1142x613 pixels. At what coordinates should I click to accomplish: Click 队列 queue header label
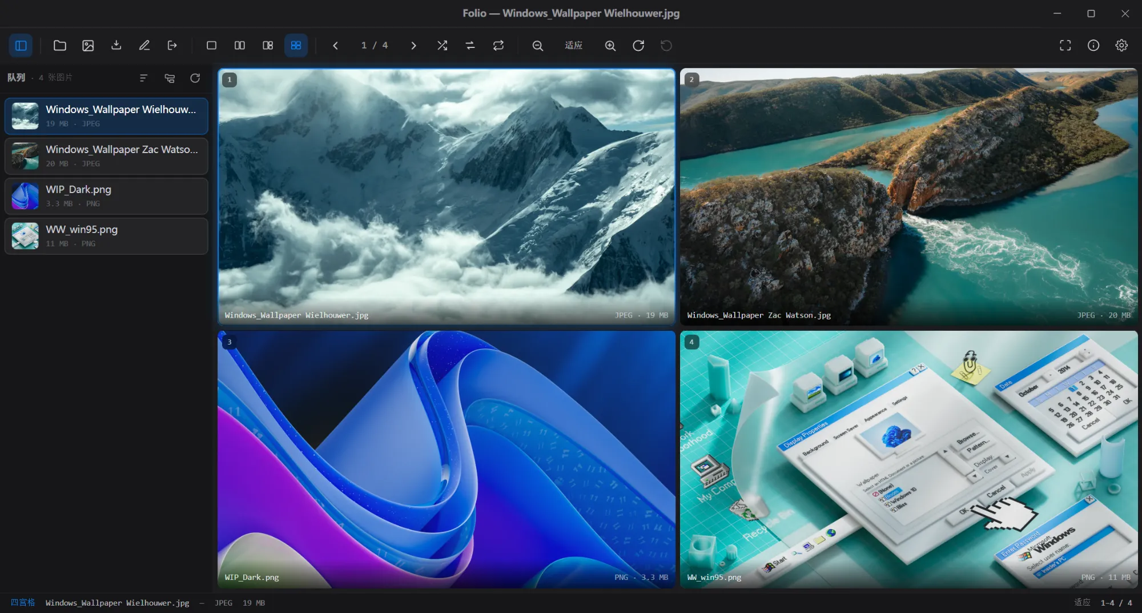click(x=16, y=77)
